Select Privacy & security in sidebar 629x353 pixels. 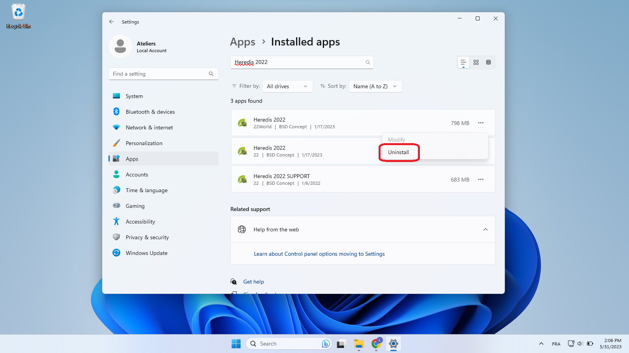pos(147,237)
